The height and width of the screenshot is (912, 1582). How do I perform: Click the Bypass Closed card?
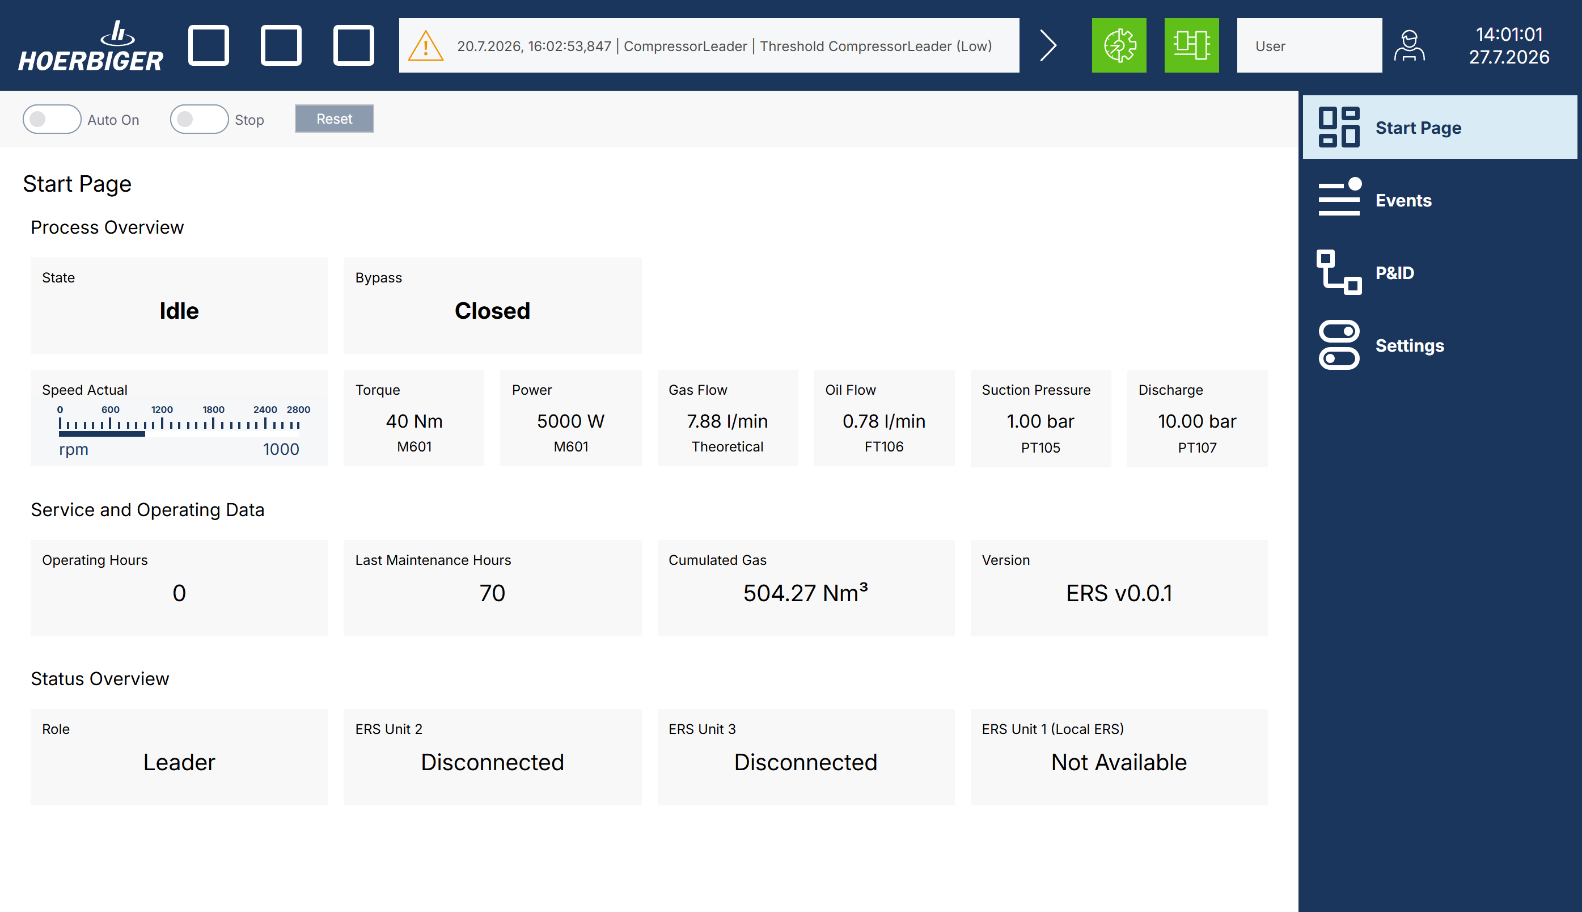click(493, 306)
